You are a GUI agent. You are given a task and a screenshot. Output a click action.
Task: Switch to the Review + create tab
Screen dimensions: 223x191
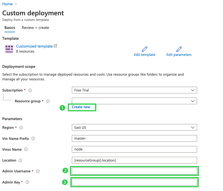pos(35,28)
